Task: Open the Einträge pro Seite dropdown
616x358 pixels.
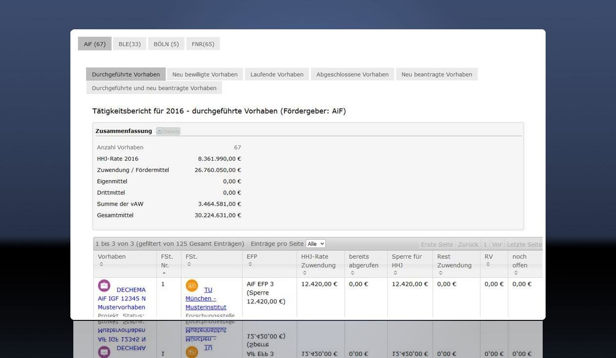Action: click(x=315, y=244)
